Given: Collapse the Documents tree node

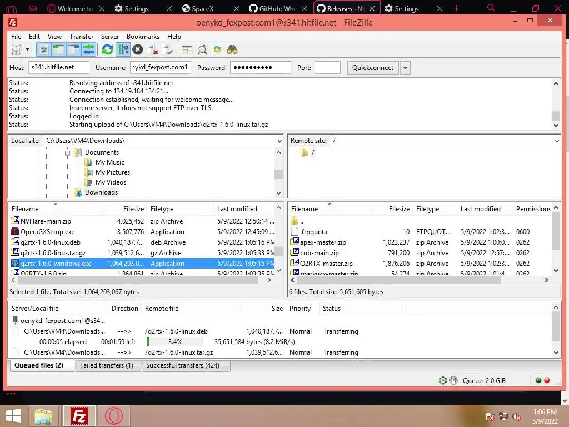Looking at the screenshot, I should (67, 153).
